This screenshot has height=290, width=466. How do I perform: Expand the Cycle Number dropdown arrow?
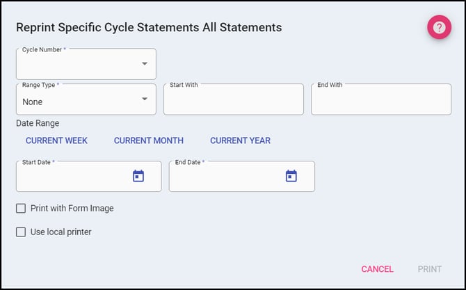coord(145,64)
